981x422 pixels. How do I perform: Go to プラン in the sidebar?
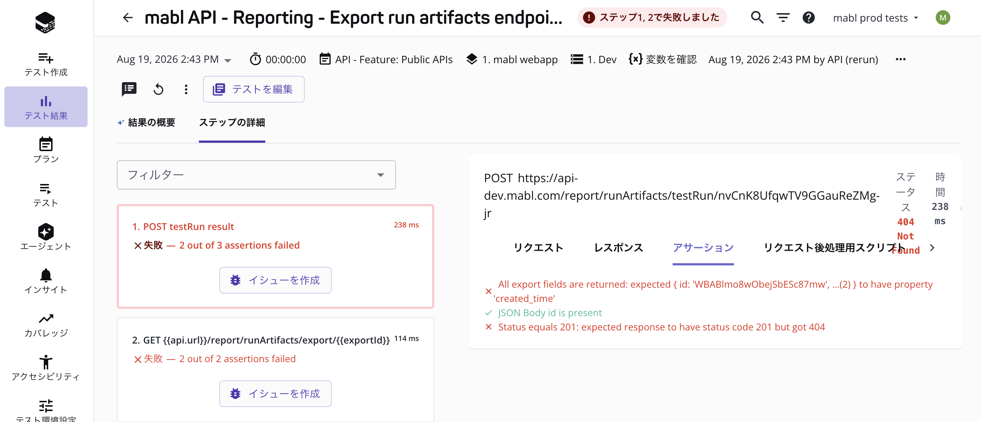pyautogui.click(x=46, y=150)
